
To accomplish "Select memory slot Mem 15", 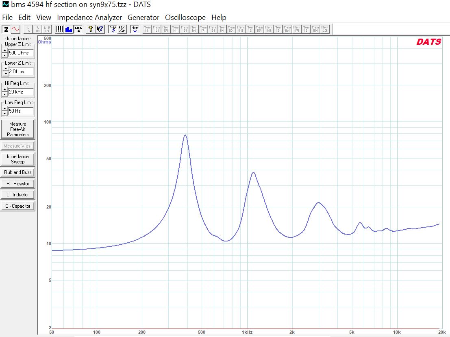I will (x=278, y=29).
